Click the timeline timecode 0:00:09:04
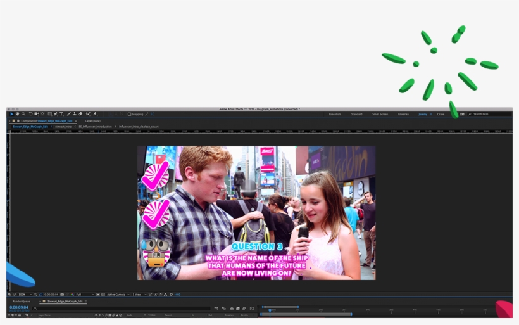The height and width of the screenshot is (325, 519). click(19, 307)
